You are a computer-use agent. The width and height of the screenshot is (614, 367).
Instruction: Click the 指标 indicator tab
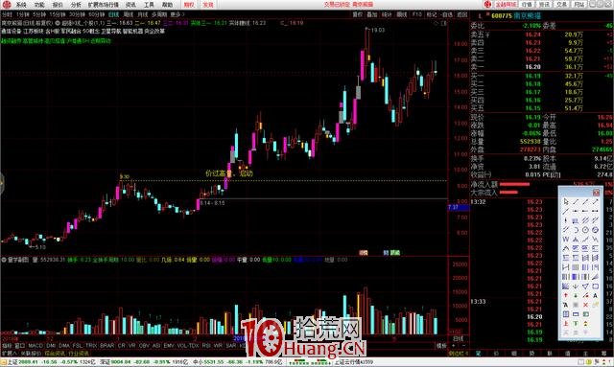[x=7, y=346]
